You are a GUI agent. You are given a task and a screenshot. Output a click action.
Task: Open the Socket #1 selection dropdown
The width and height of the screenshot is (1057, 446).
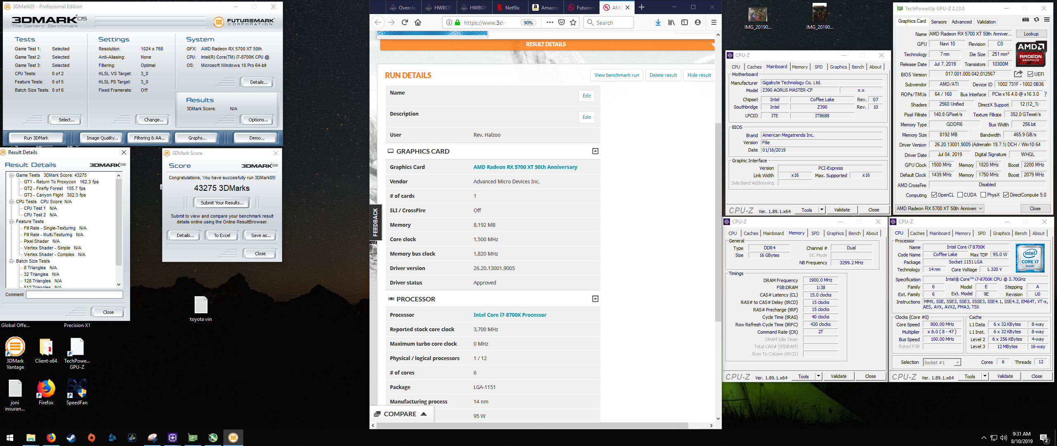[942, 362]
